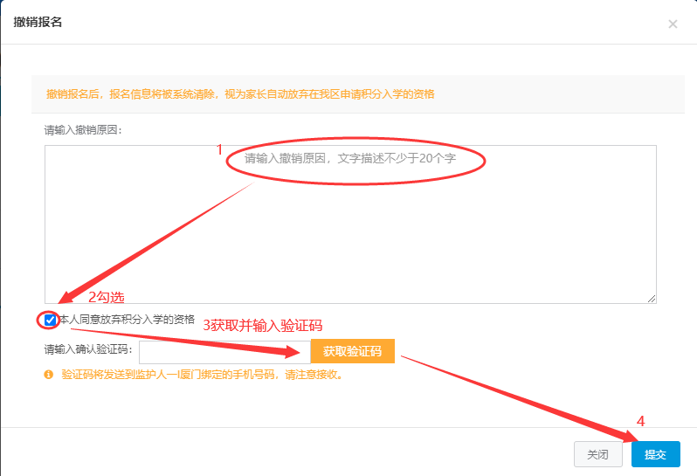This screenshot has width=697, height=476.
Task: Click the 请输入撤销原因 label
Action: coord(84,130)
